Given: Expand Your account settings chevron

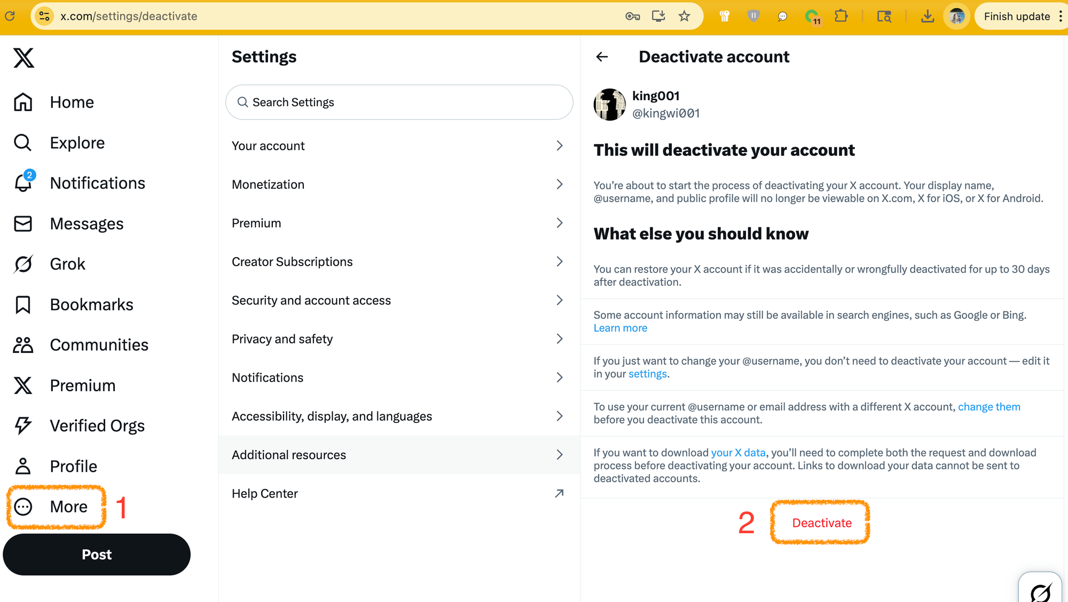Looking at the screenshot, I should tap(560, 146).
